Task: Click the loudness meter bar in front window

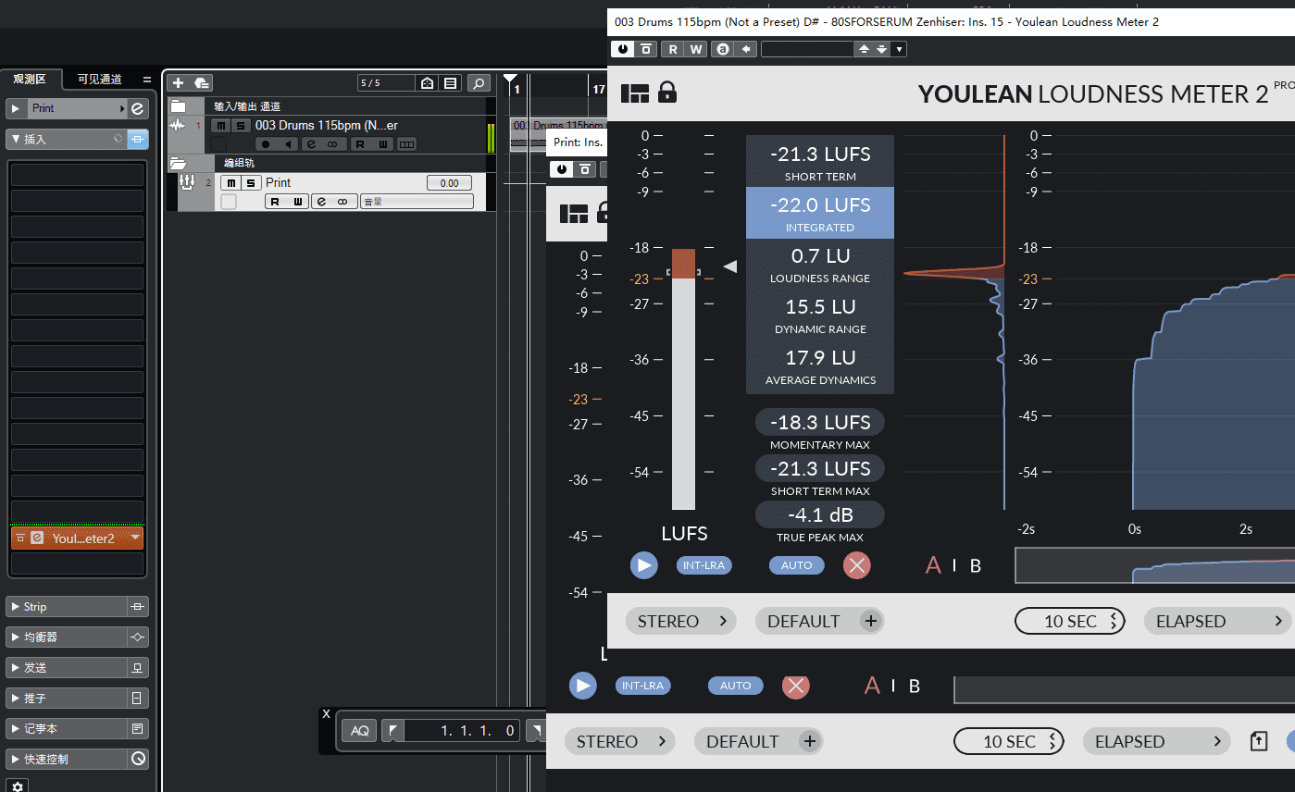Action: click(683, 378)
